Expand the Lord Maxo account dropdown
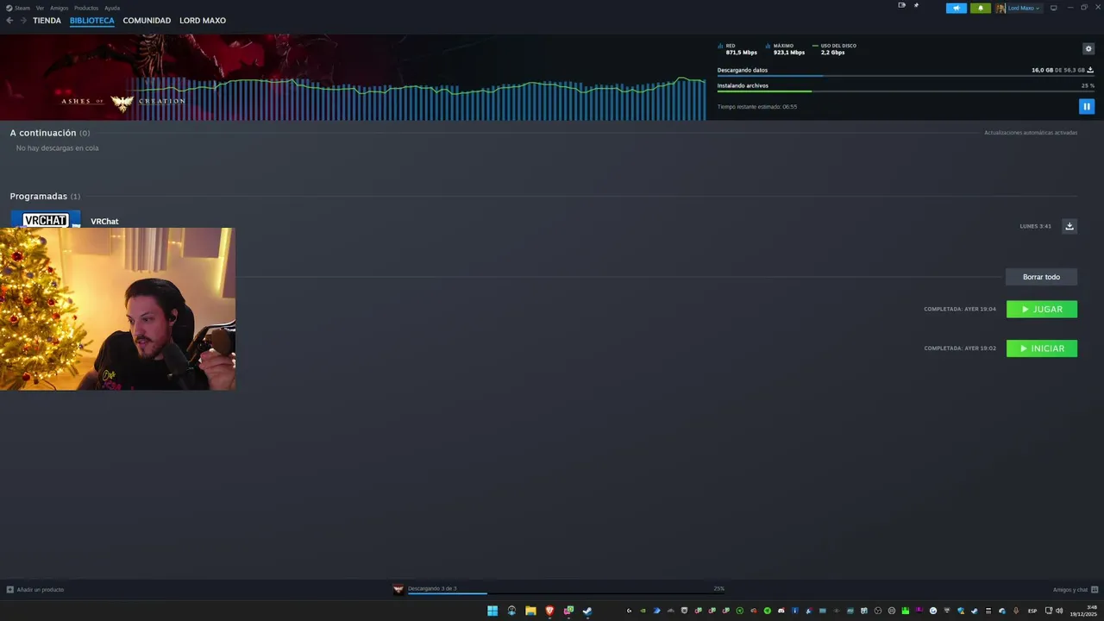The width and height of the screenshot is (1104, 621). tap(1024, 8)
